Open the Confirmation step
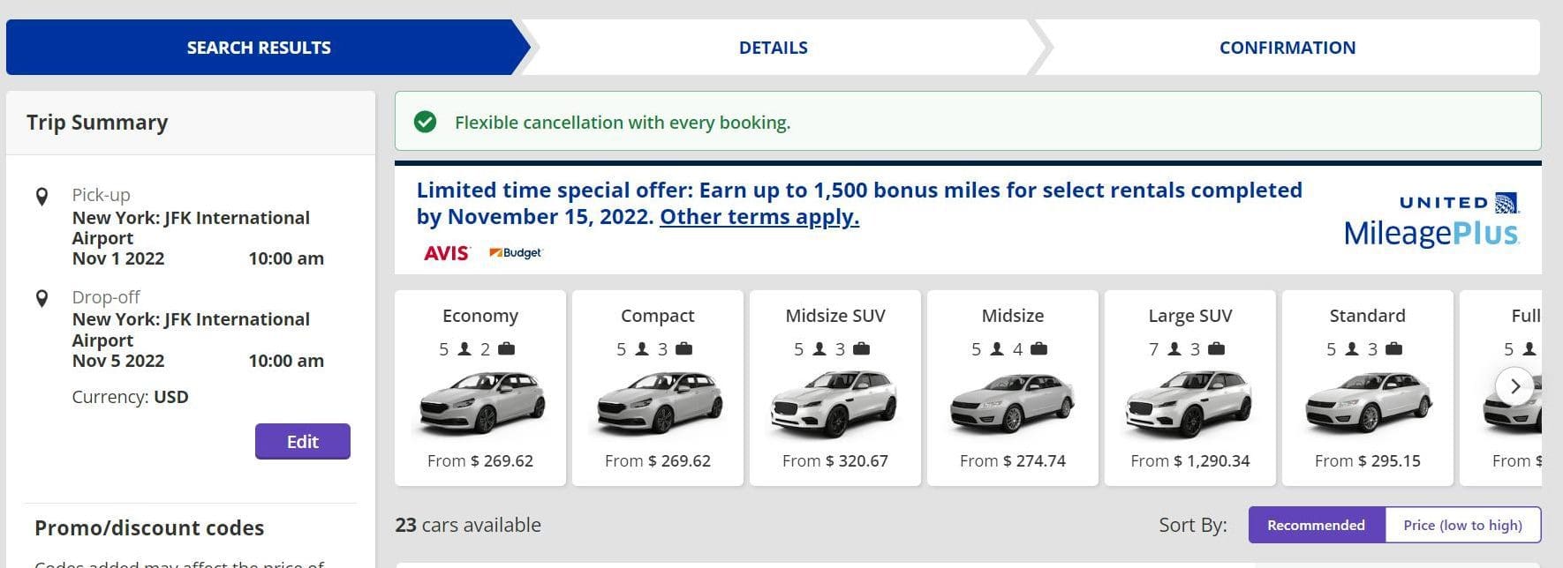 pos(1287,47)
